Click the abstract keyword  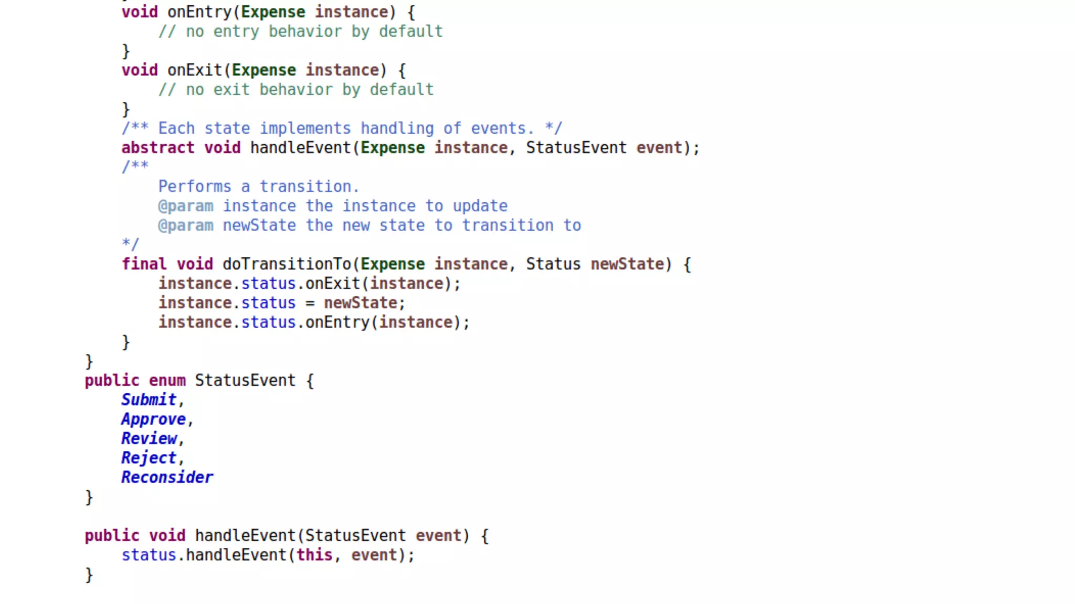click(157, 148)
